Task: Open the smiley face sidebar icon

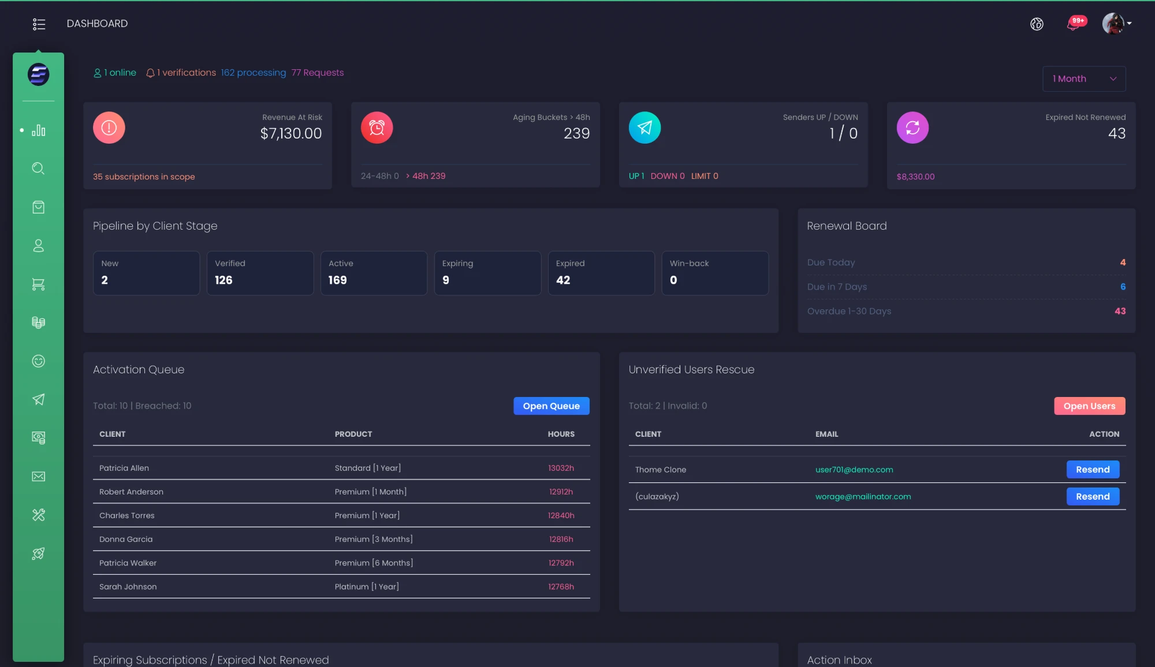Action: click(x=39, y=361)
